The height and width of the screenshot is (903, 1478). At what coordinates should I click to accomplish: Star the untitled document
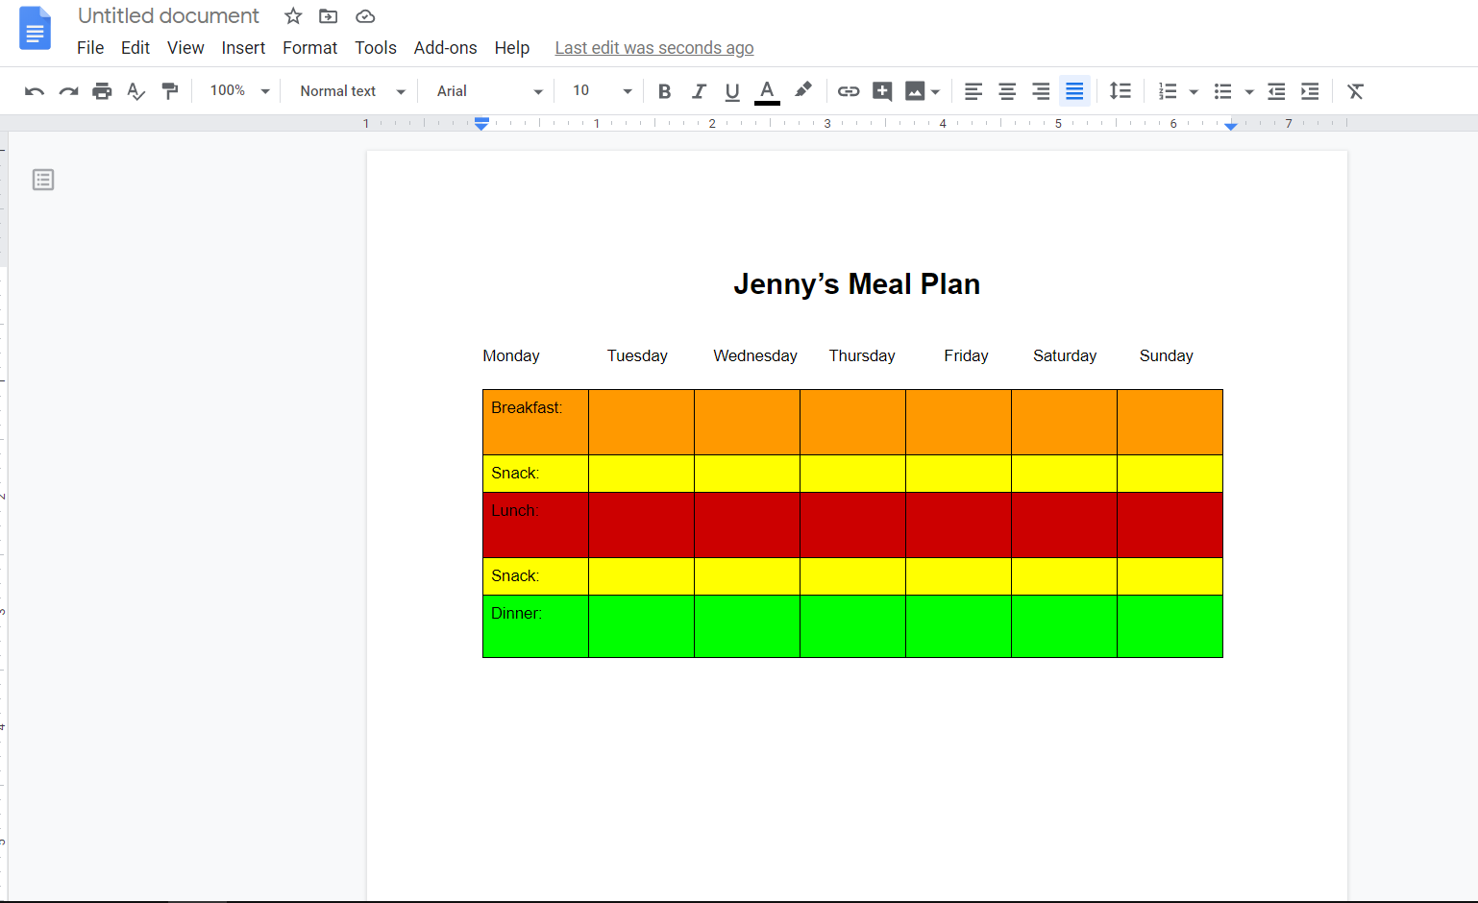pyautogui.click(x=293, y=16)
